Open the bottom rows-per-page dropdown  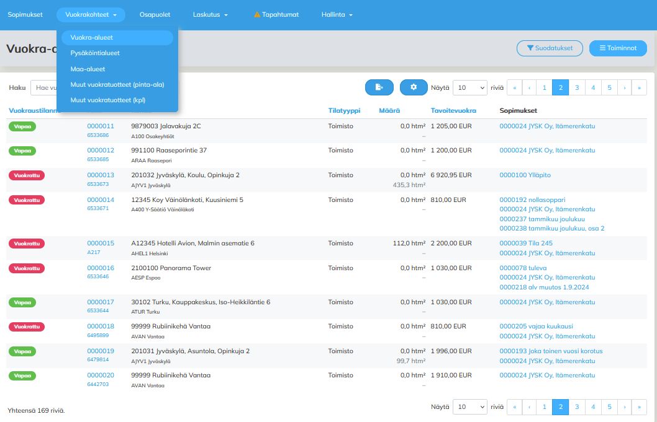[469, 407]
